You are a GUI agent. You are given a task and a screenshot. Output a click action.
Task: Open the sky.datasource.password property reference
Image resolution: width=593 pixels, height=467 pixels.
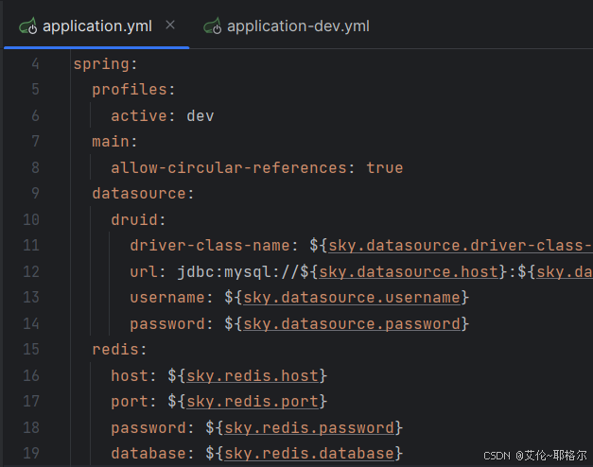[x=352, y=324]
